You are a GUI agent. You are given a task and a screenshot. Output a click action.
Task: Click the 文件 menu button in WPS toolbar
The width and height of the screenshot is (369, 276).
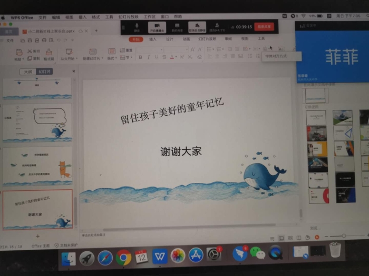click(10, 40)
